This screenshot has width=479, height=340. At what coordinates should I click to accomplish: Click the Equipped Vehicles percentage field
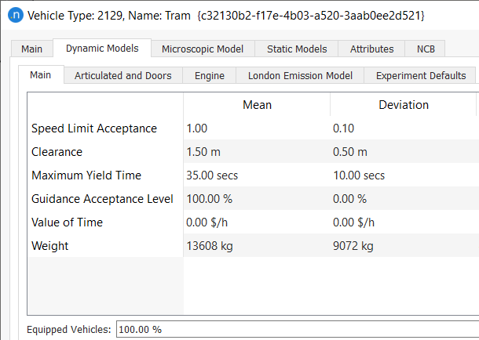pos(294,329)
